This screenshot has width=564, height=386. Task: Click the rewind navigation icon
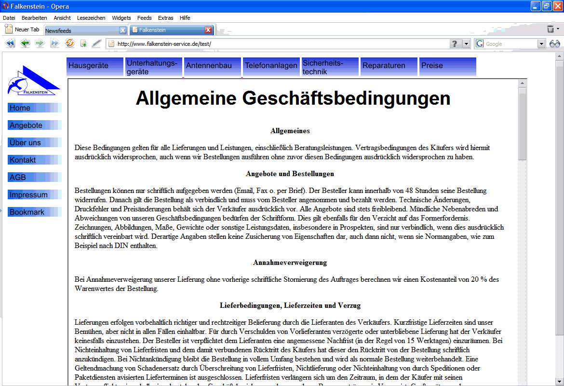coord(10,43)
